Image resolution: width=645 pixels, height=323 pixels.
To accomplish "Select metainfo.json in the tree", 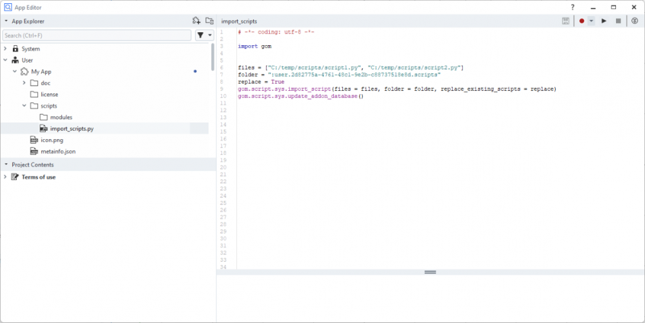I will click(57, 152).
